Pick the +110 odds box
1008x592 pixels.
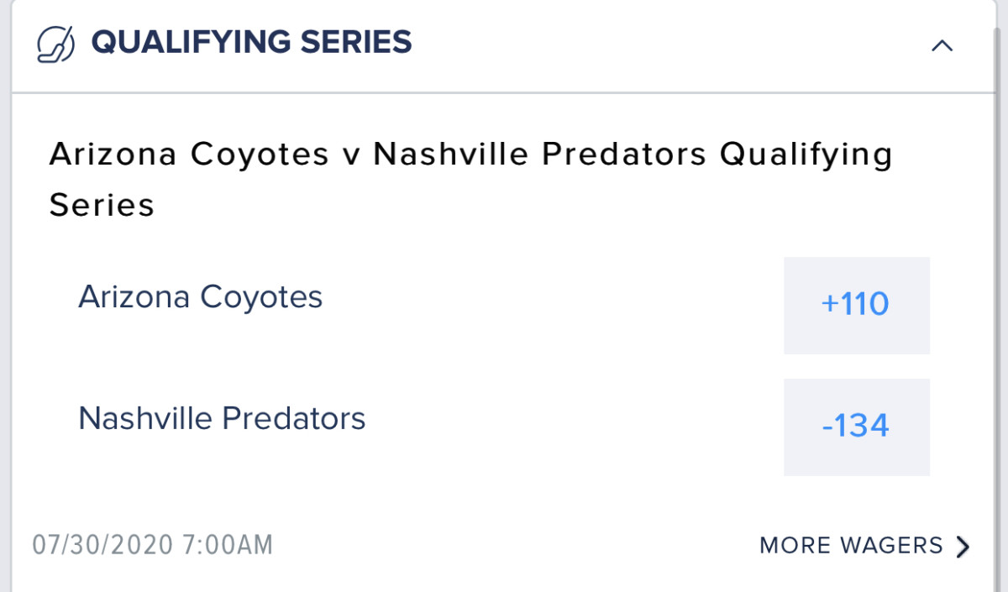click(x=856, y=305)
